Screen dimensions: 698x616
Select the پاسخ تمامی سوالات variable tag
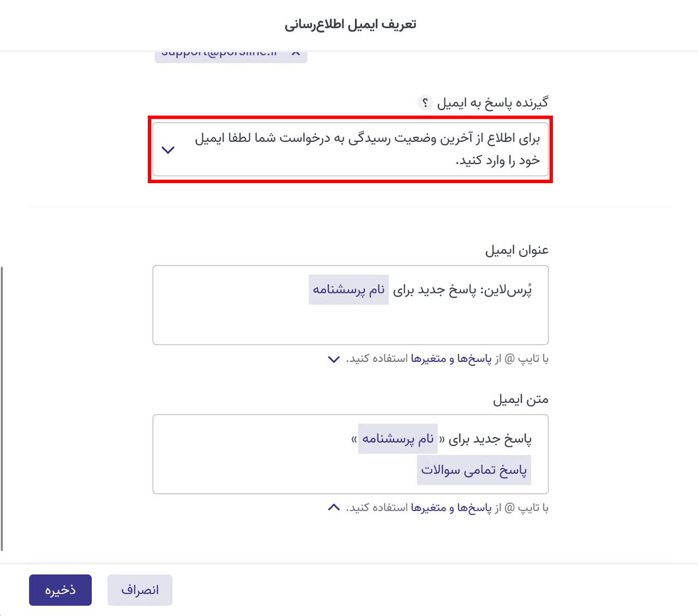[x=474, y=470]
